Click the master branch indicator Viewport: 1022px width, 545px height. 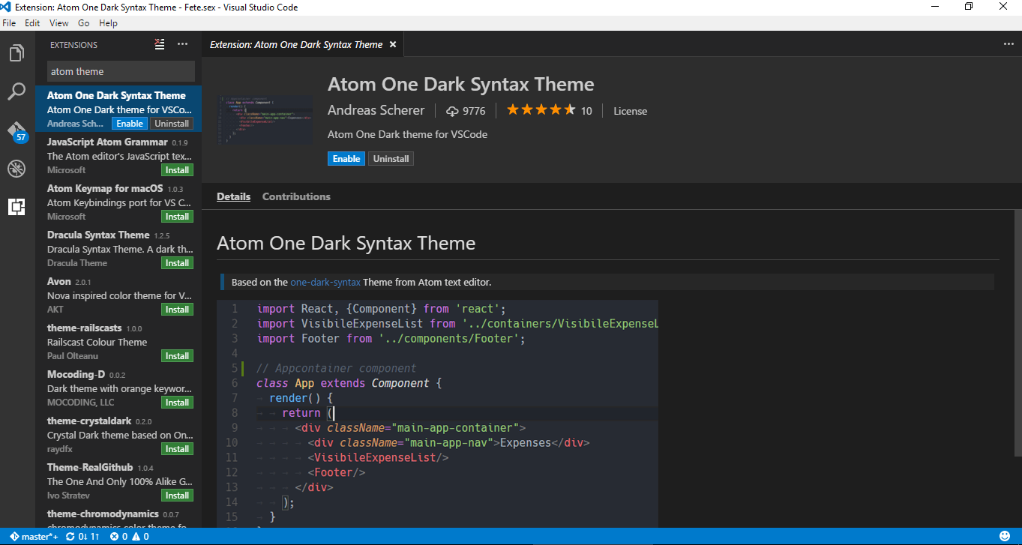click(x=34, y=537)
